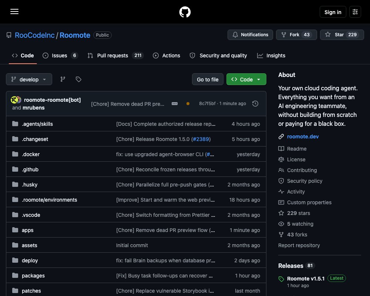
Task: Open '[Fix] Busy task follow-ups' commit message
Action: tap(165, 275)
